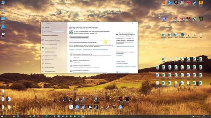The width and height of the screenshot is (211, 118).
Task: Click the active hours icon
Action: click(71, 61)
